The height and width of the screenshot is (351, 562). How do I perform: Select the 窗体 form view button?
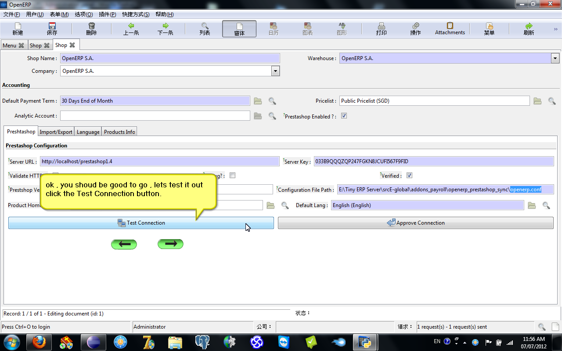click(x=239, y=29)
